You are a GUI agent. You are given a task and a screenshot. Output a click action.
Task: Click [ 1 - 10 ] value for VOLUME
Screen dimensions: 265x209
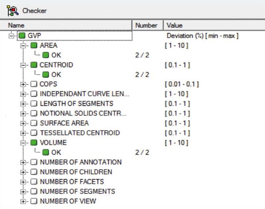tap(176, 143)
